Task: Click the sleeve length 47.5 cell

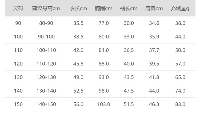Action: [129, 91]
